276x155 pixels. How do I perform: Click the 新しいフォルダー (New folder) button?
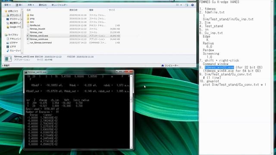click(x=60, y=5)
